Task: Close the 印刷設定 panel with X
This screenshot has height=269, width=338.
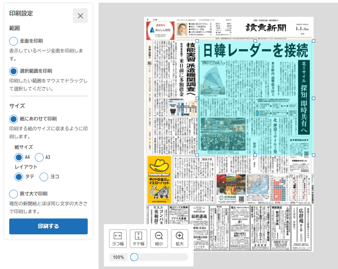Action: pyautogui.click(x=80, y=16)
